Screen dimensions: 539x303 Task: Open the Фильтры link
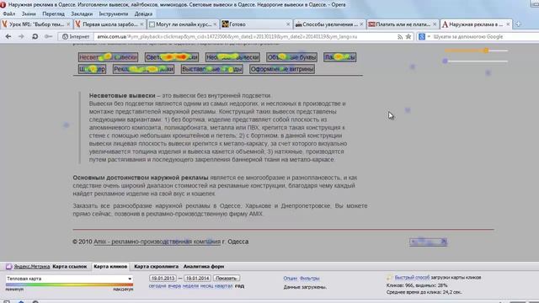coord(309,279)
